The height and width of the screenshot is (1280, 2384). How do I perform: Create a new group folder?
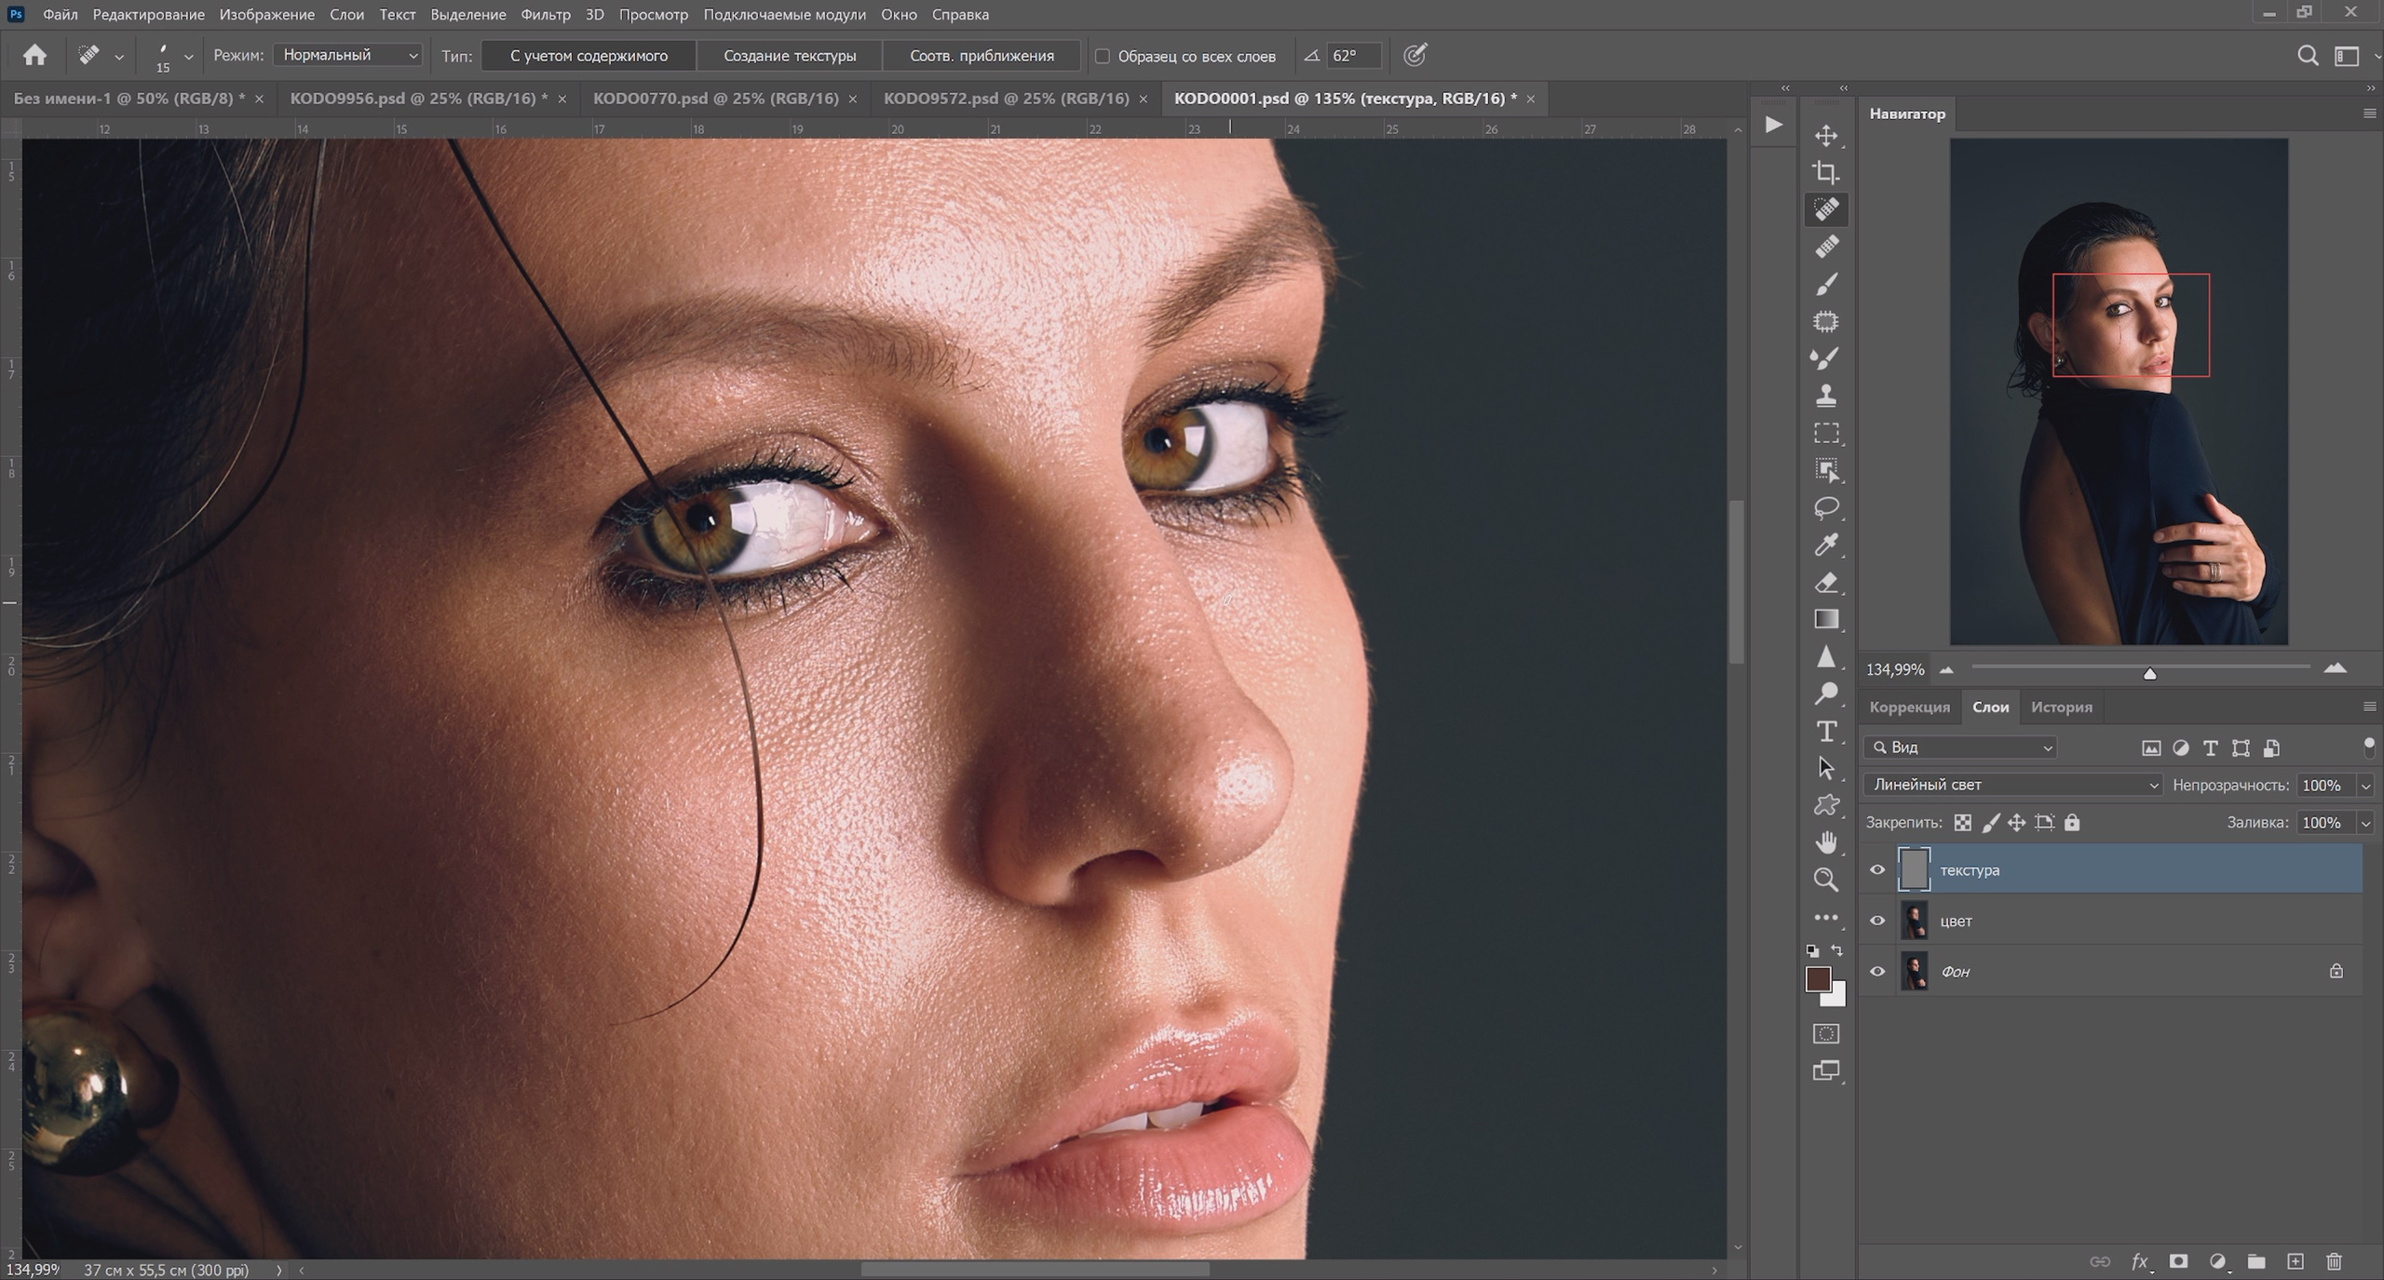(x=2255, y=1261)
